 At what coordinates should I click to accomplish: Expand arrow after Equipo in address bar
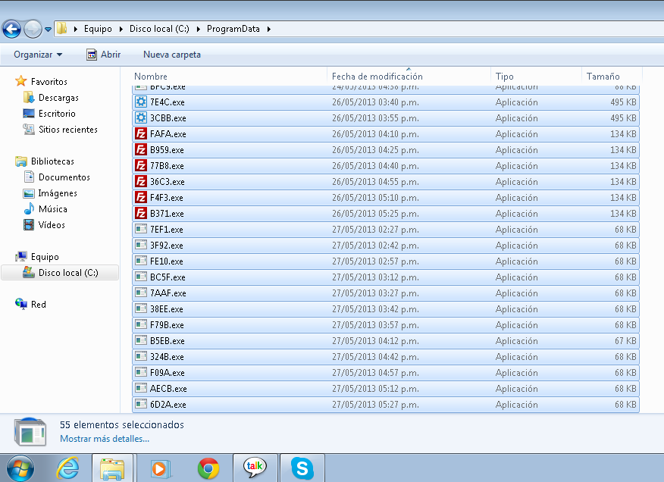[x=121, y=29]
